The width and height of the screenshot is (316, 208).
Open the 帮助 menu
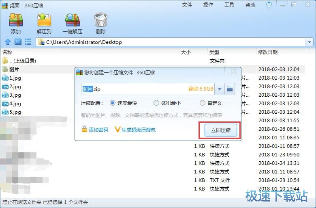pos(250,4)
